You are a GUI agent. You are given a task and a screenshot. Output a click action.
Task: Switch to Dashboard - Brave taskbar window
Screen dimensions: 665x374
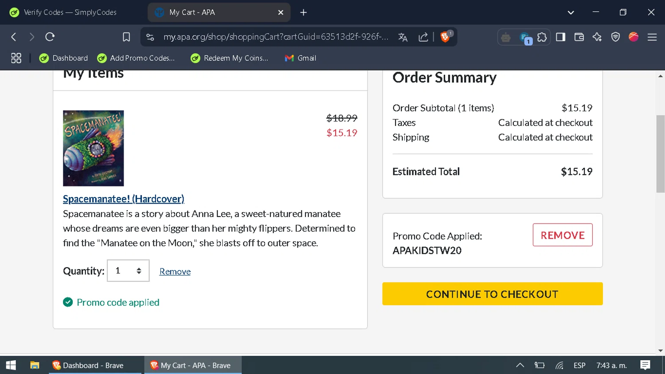pos(95,365)
